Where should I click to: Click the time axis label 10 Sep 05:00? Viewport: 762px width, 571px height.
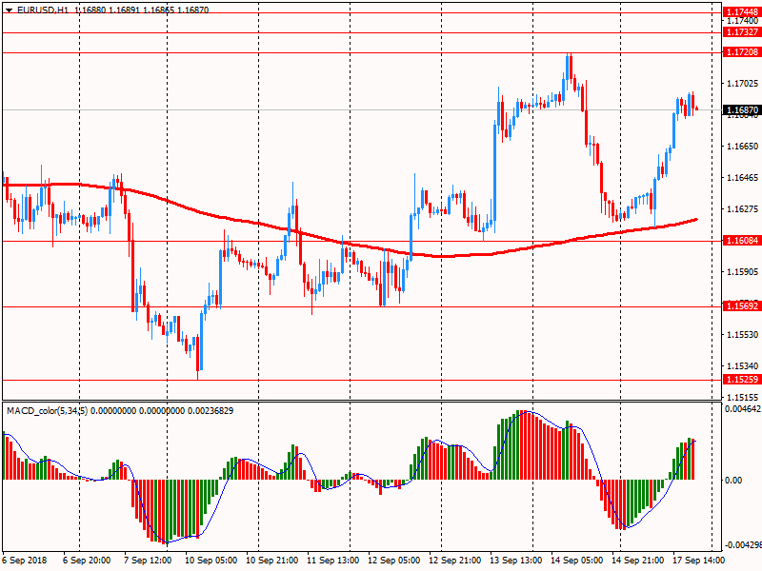(211, 561)
